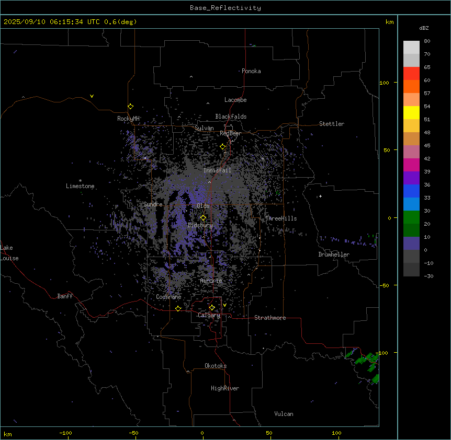Select the red 60-65 dBZ legend swatch
The image size is (451, 440).
[x=411, y=74]
